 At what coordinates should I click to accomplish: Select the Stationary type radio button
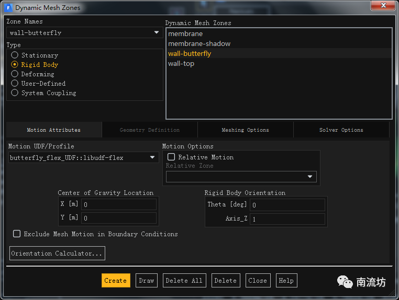pyautogui.click(x=15, y=55)
